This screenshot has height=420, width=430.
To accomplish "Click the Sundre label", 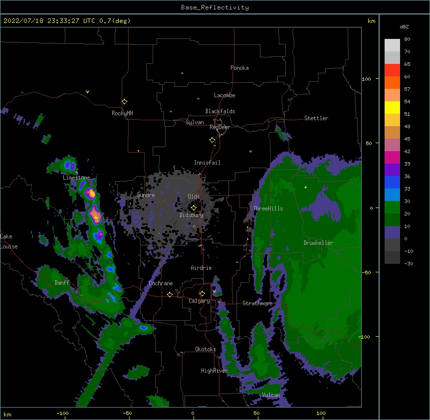I will [x=146, y=195].
